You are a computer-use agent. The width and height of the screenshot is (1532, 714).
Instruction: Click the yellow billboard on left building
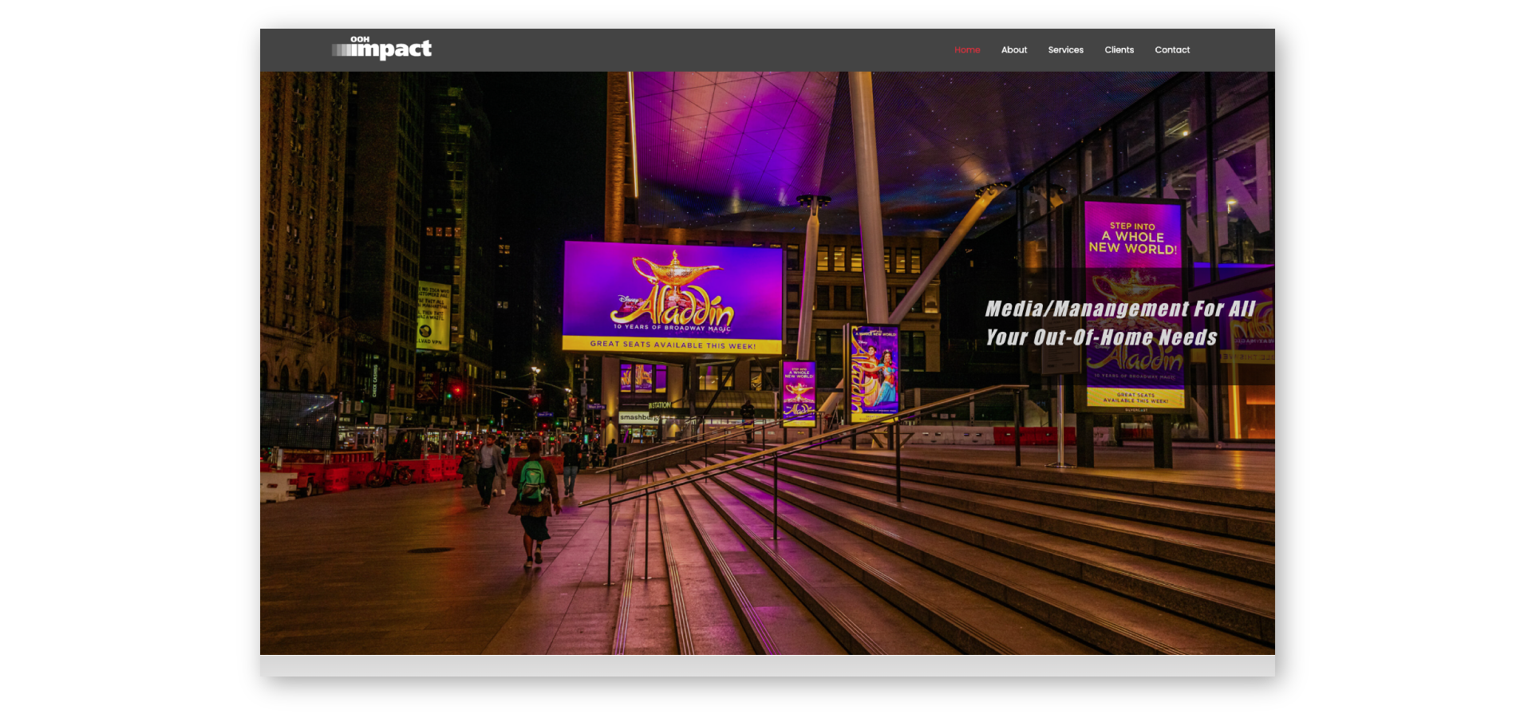433,316
